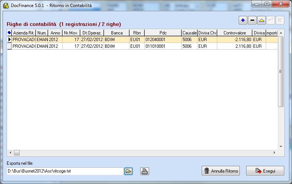Click the Anno column header
This screenshot has width=292, height=184.
coord(55,33)
